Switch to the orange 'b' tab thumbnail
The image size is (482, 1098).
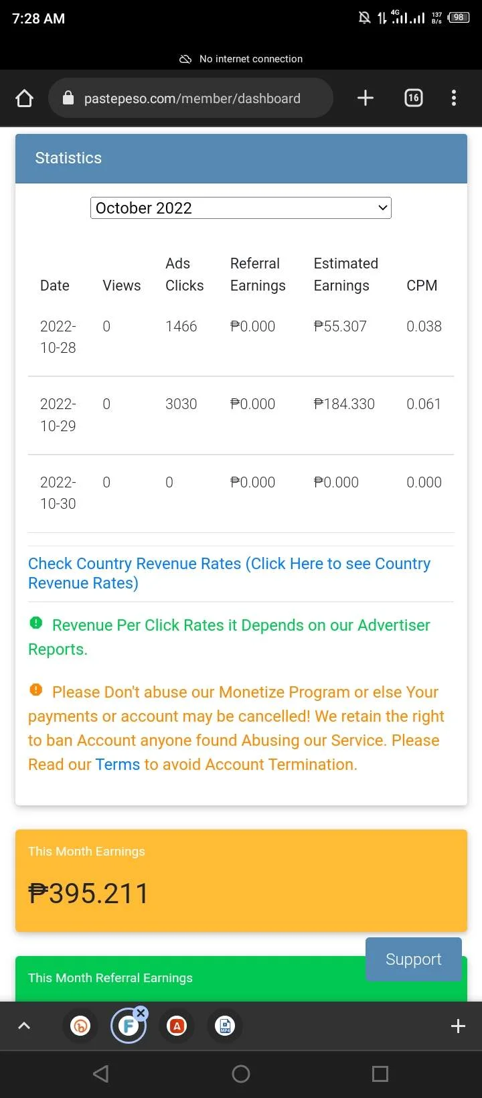pyautogui.click(x=80, y=1026)
